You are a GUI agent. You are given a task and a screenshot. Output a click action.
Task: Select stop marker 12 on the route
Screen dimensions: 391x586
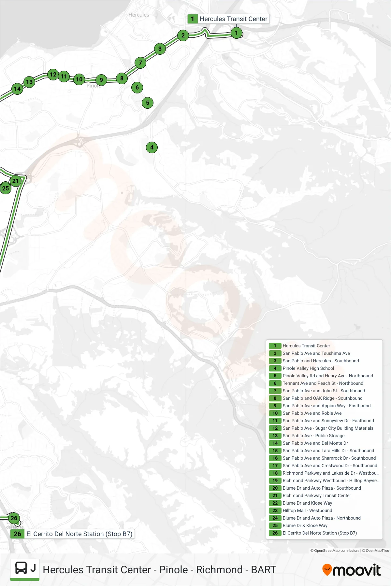53,75
